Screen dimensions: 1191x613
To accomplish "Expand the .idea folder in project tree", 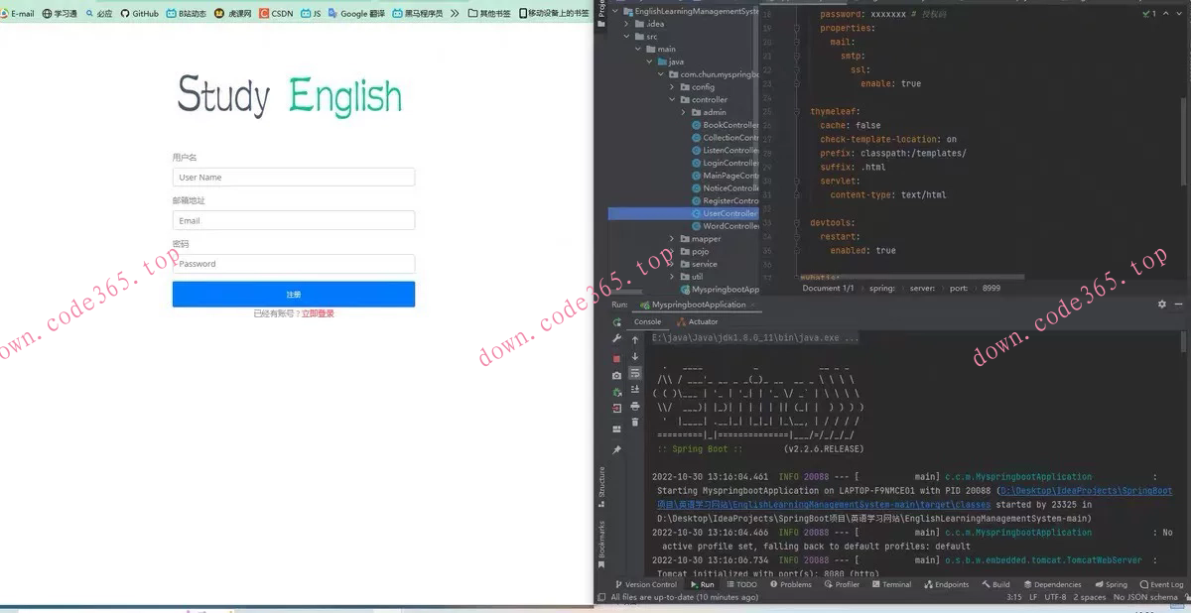I will pyautogui.click(x=627, y=24).
